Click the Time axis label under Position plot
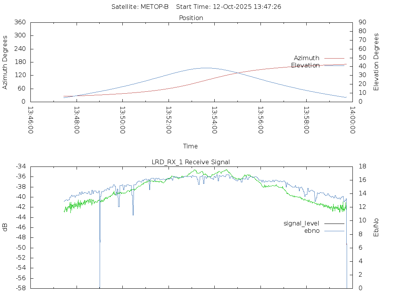Viewport: 394px width, 296px height. pos(190,146)
